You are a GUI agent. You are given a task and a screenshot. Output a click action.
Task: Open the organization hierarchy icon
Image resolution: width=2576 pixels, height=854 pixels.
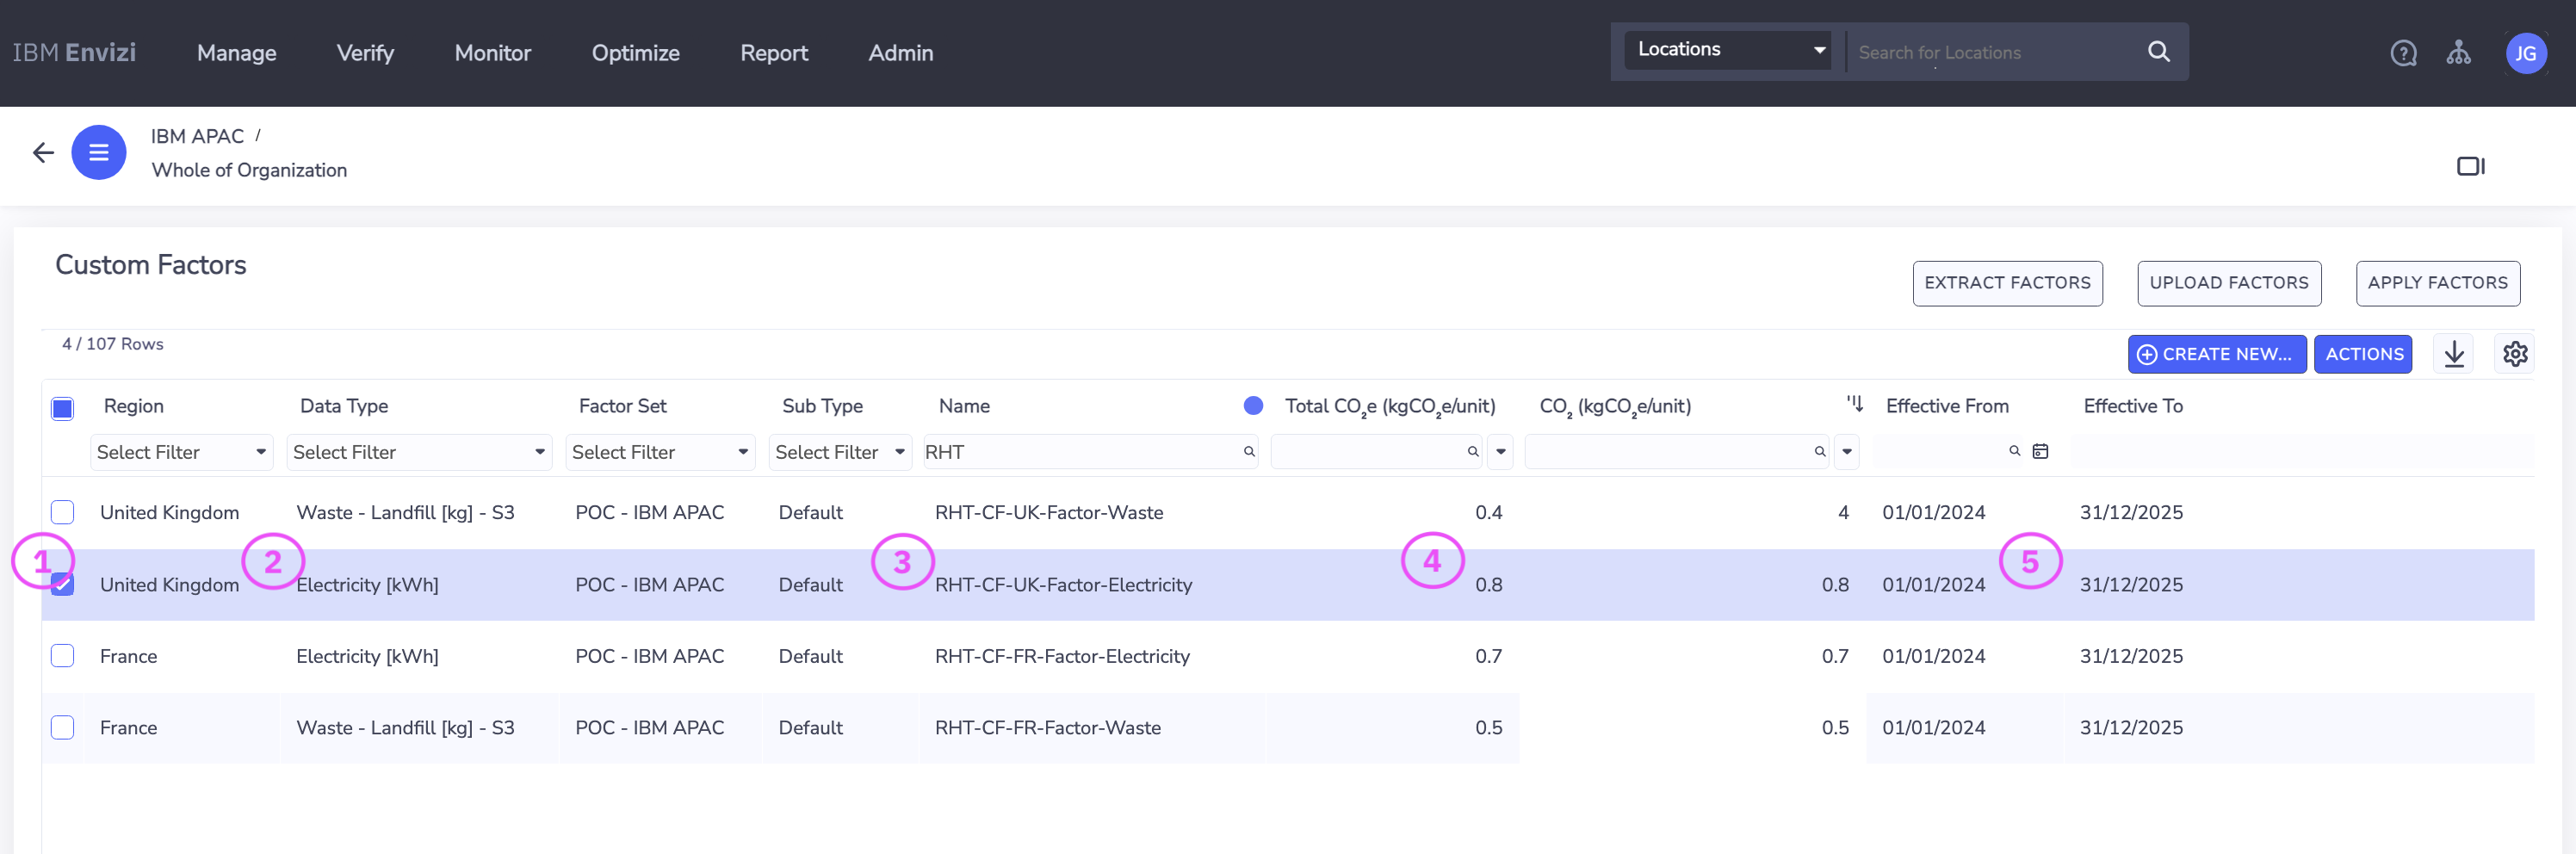point(2458,53)
